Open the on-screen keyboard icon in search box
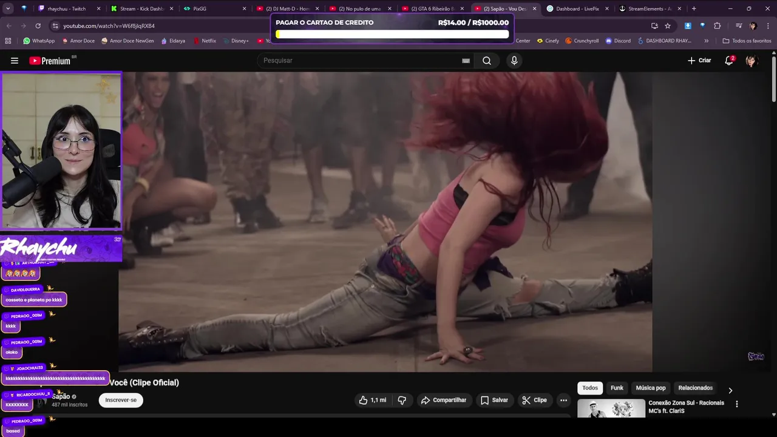This screenshot has width=777, height=437. (x=466, y=61)
